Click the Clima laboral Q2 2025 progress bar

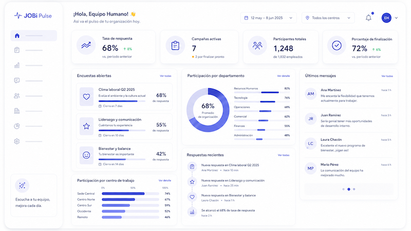click(x=122, y=101)
